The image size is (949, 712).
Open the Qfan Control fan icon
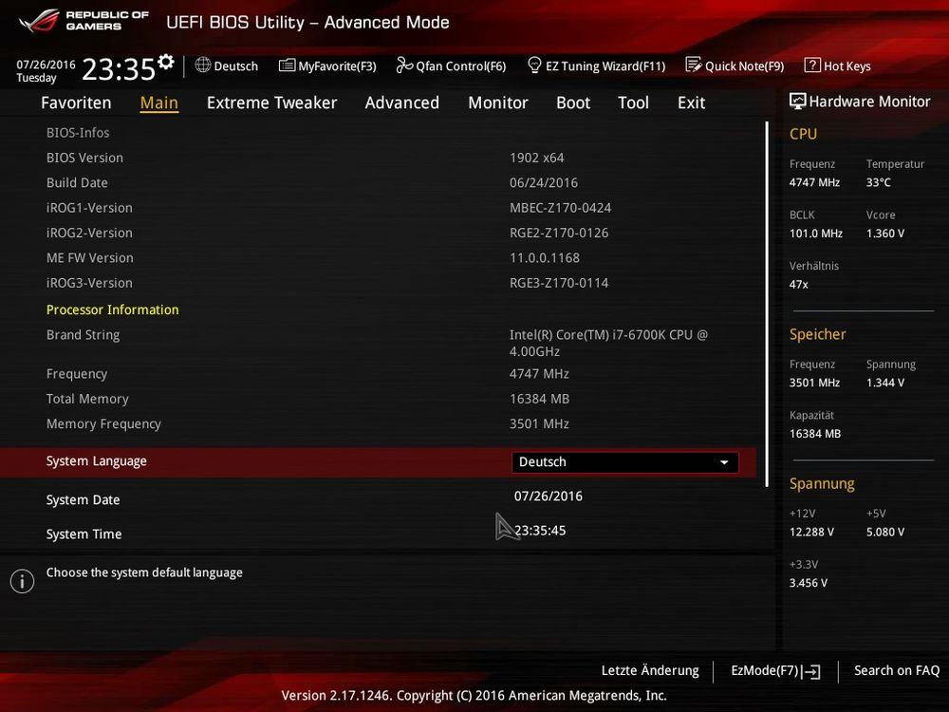point(404,66)
